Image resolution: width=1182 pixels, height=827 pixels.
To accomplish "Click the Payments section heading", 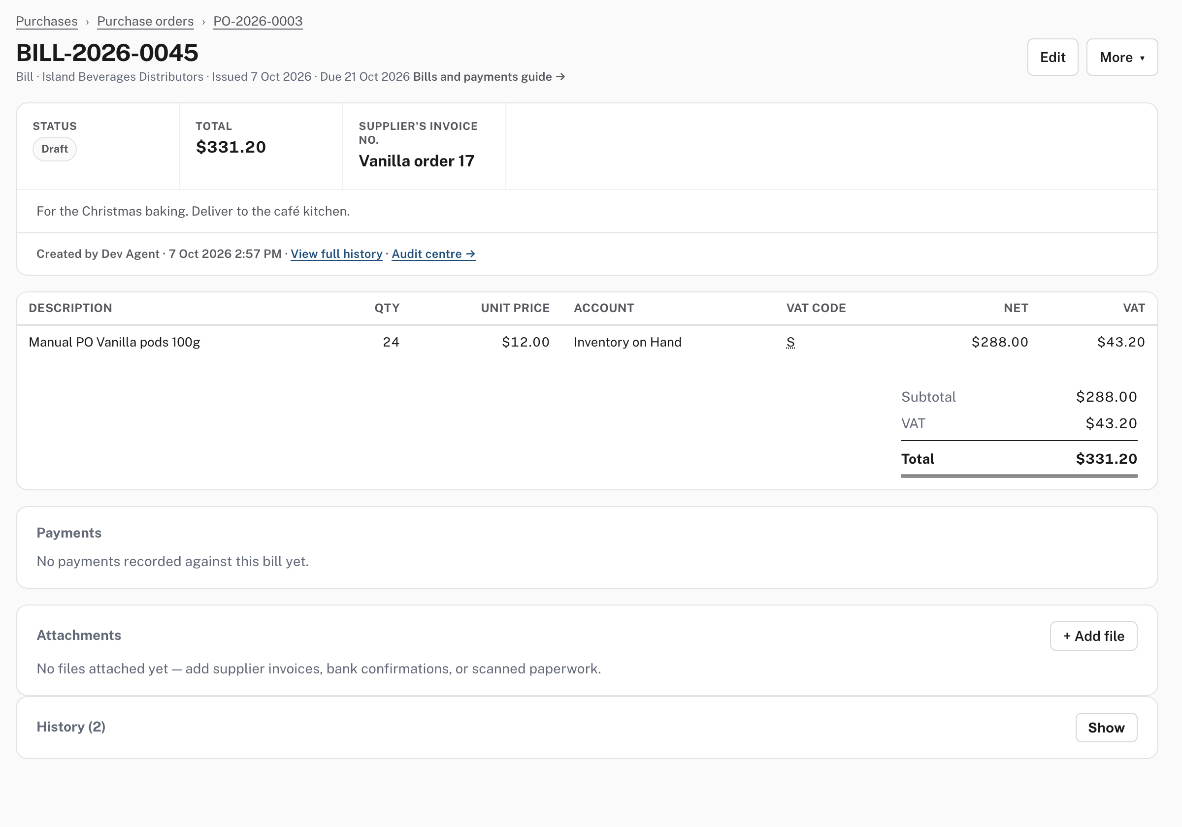I will [69, 533].
